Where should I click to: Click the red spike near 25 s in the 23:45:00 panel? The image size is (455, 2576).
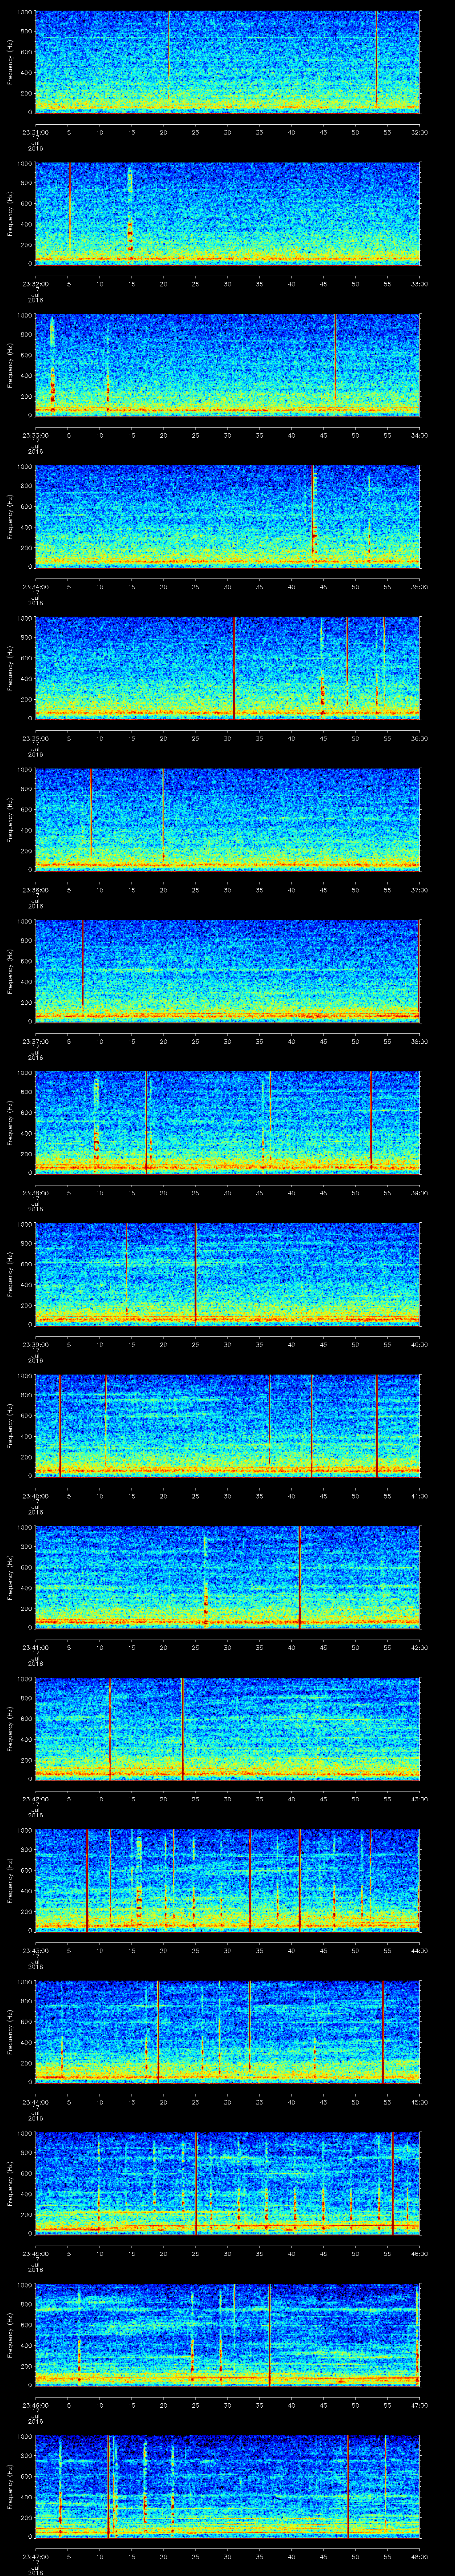(x=197, y=2182)
